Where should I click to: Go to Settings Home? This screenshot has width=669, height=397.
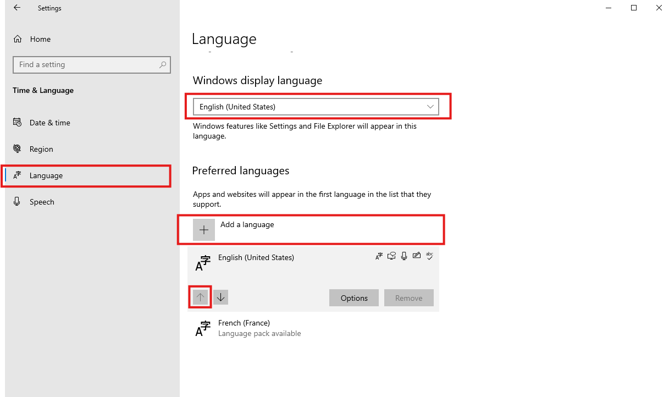(40, 39)
